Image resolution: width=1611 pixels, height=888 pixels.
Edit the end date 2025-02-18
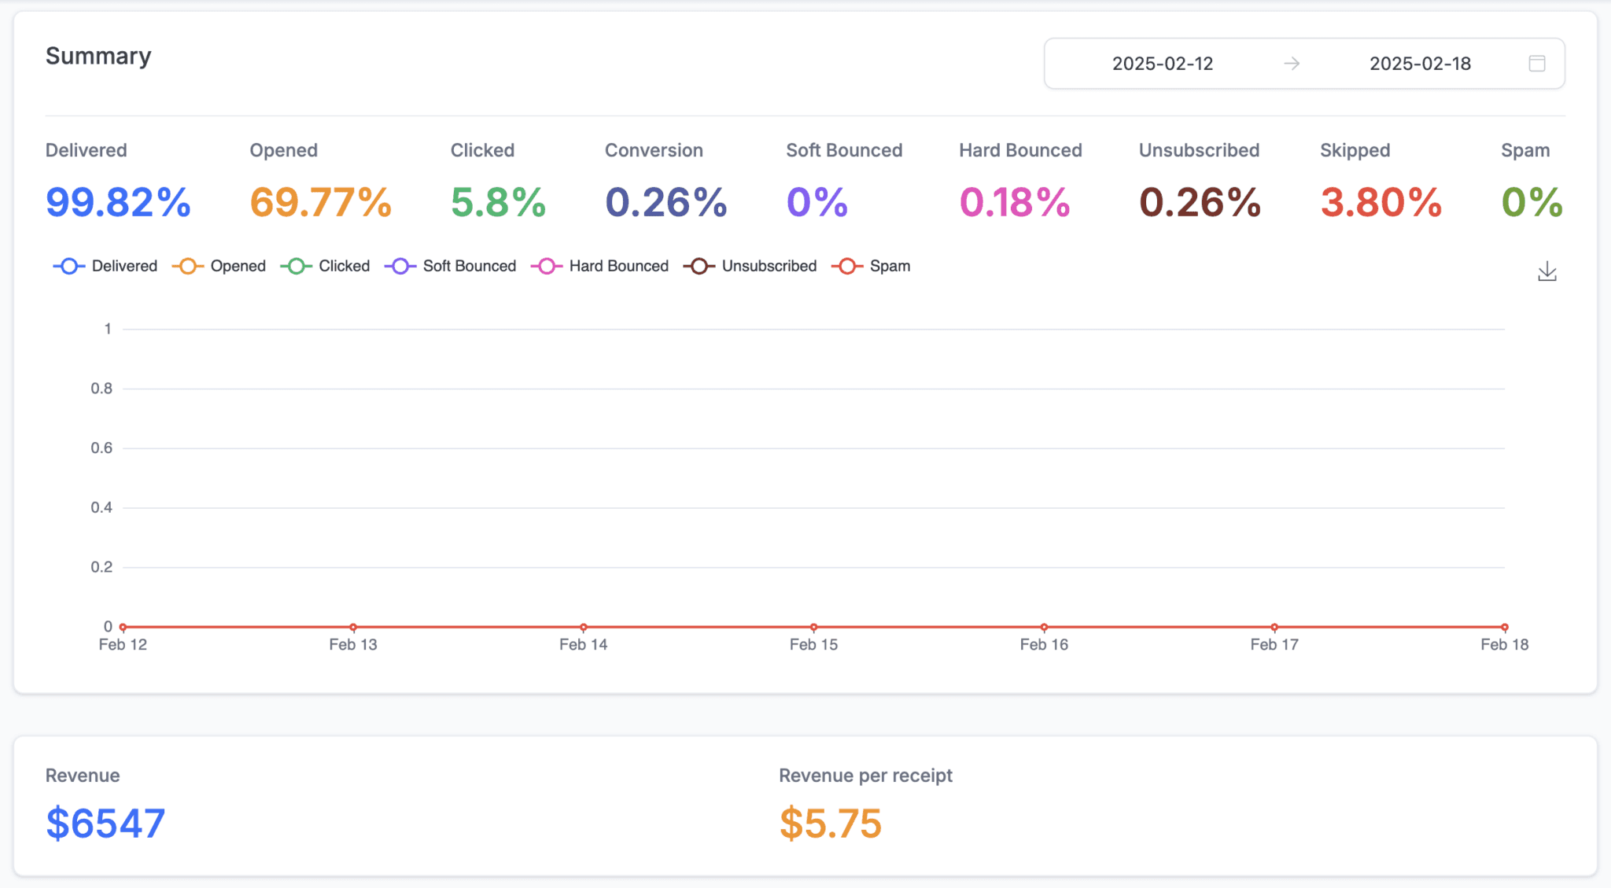pyautogui.click(x=1419, y=64)
